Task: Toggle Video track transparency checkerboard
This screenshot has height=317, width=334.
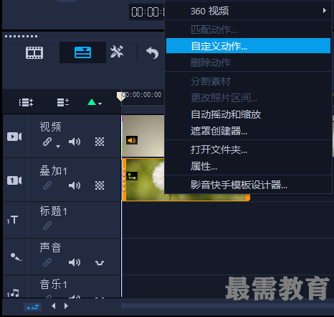Action: tap(100, 142)
